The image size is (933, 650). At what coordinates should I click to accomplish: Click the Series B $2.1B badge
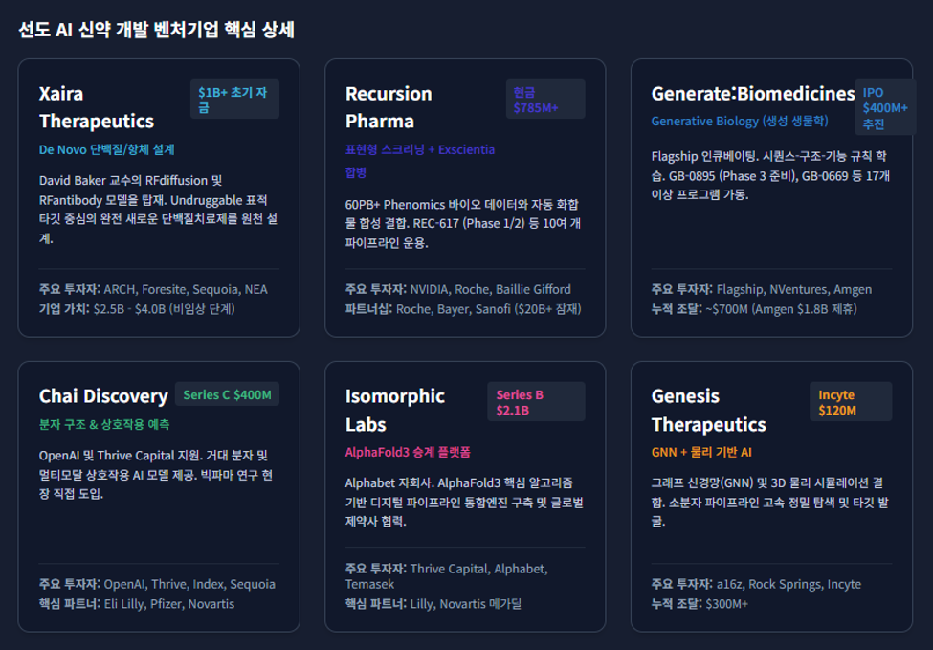[536, 402]
